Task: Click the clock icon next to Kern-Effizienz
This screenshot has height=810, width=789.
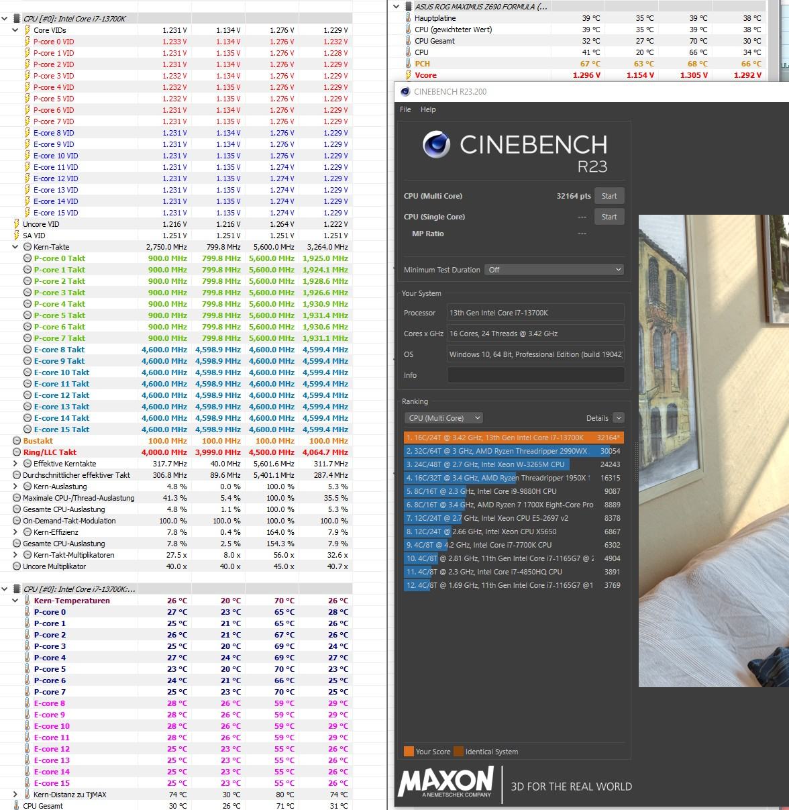Action: click(x=28, y=532)
